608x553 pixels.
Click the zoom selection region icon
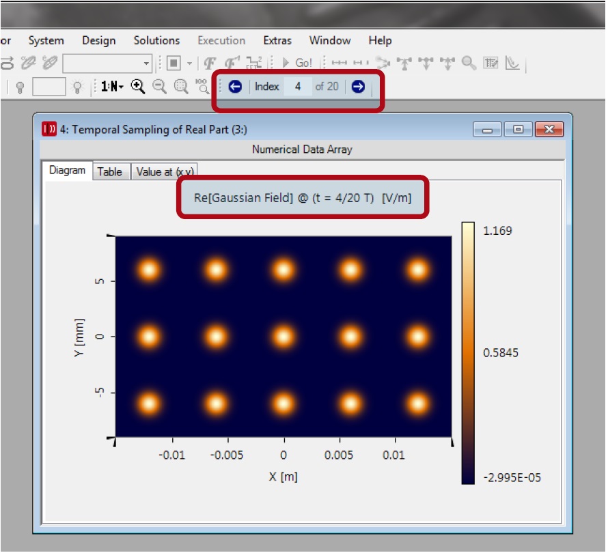[181, 87]
